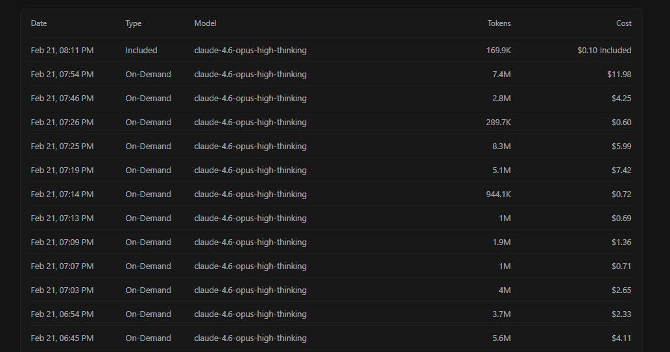Click the Tokens column header
This screenshot has height=352, width=670.
pos(499,23)
